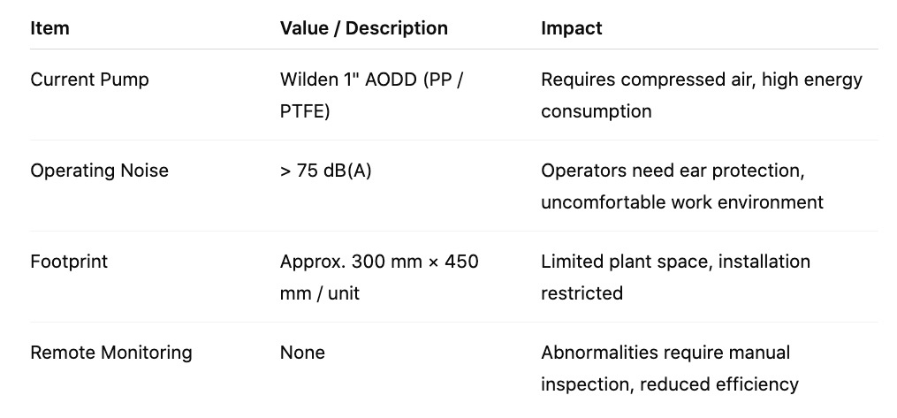Select the None value for Remote Monitoring
Image resolution: width=897 pixels, height=418 pixels.
(x=302, y=353)
